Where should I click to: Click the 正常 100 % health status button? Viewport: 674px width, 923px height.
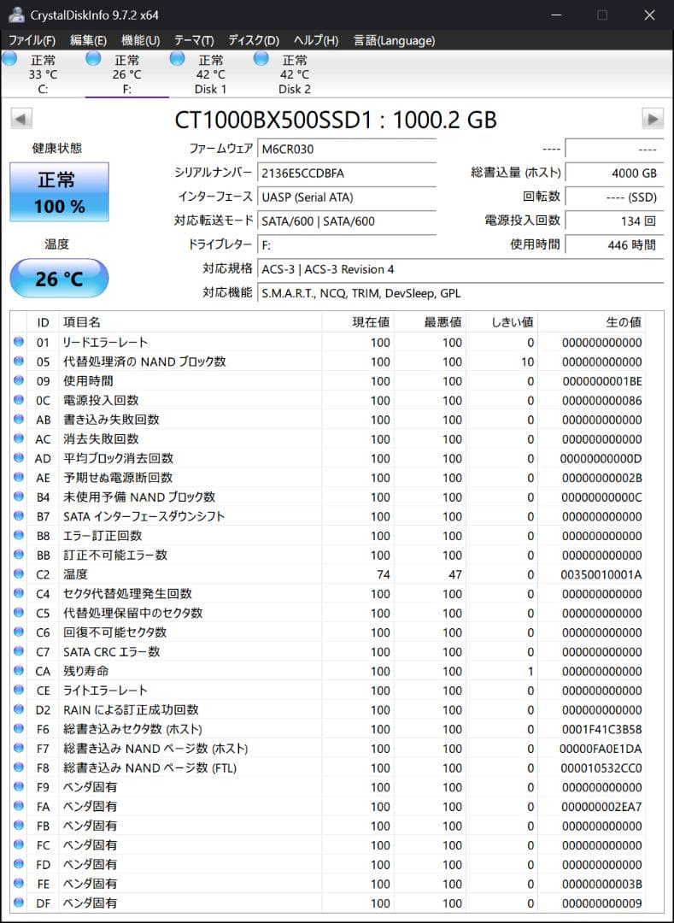tap(60, 192)
